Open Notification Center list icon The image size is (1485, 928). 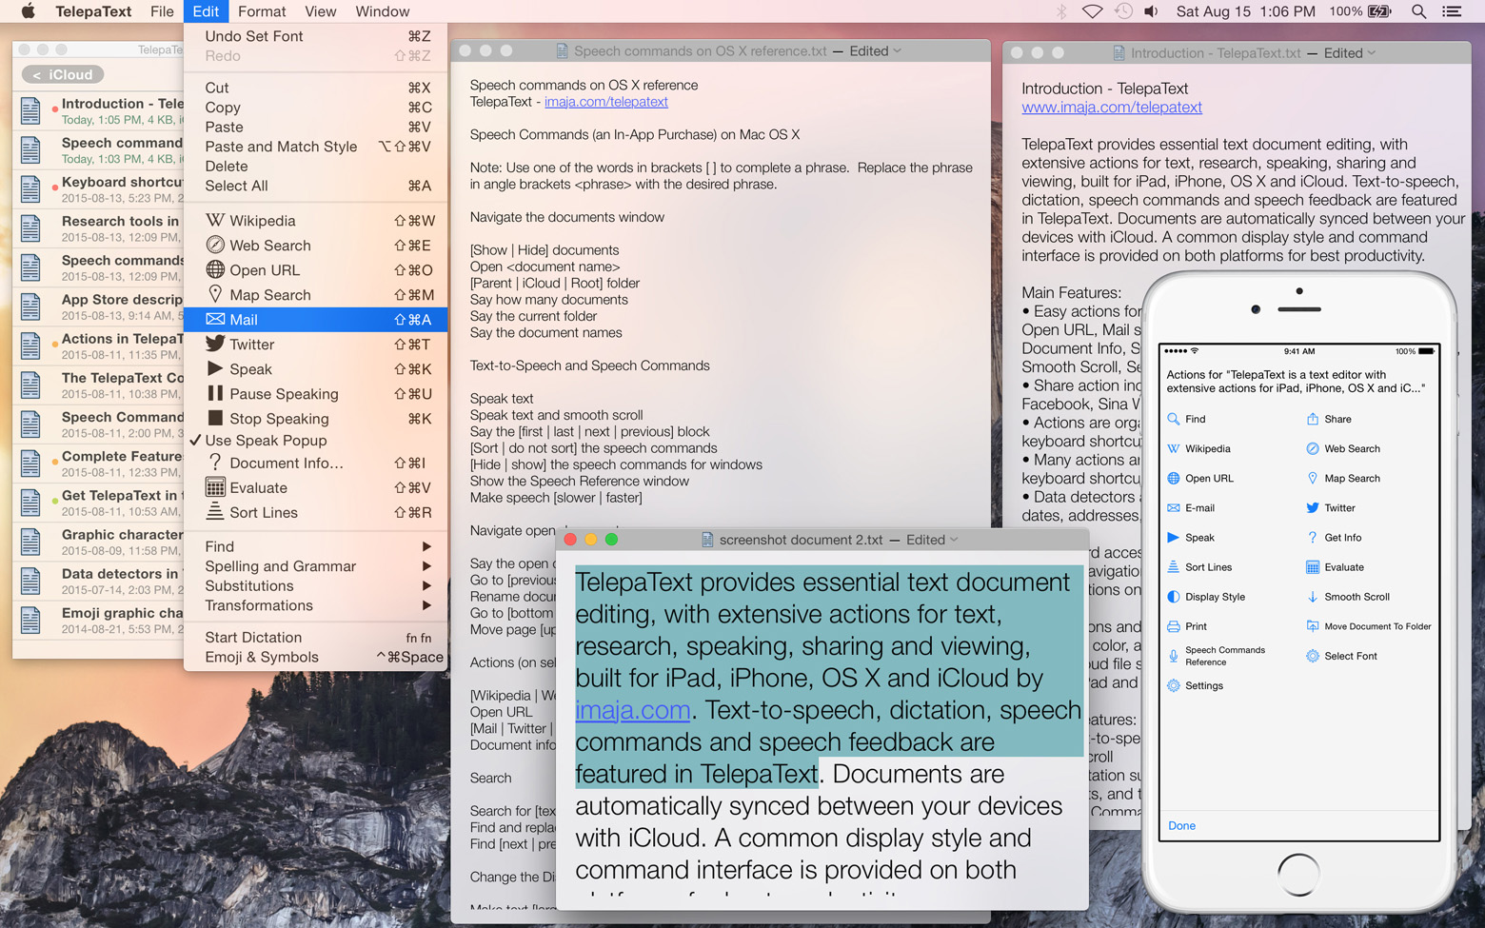(x=1452, y=11)
